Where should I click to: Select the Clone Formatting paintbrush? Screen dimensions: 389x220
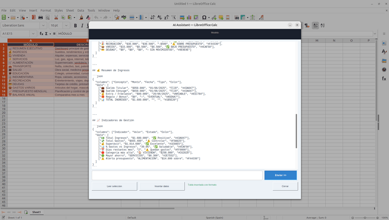81,17
